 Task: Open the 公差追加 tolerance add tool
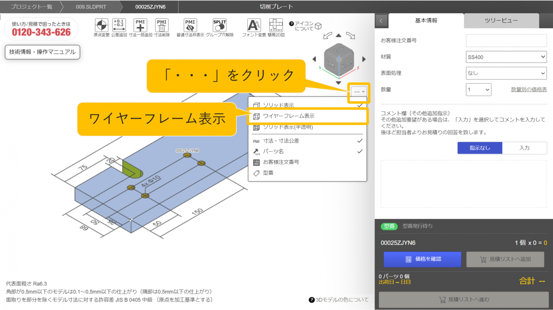(119, 25)
